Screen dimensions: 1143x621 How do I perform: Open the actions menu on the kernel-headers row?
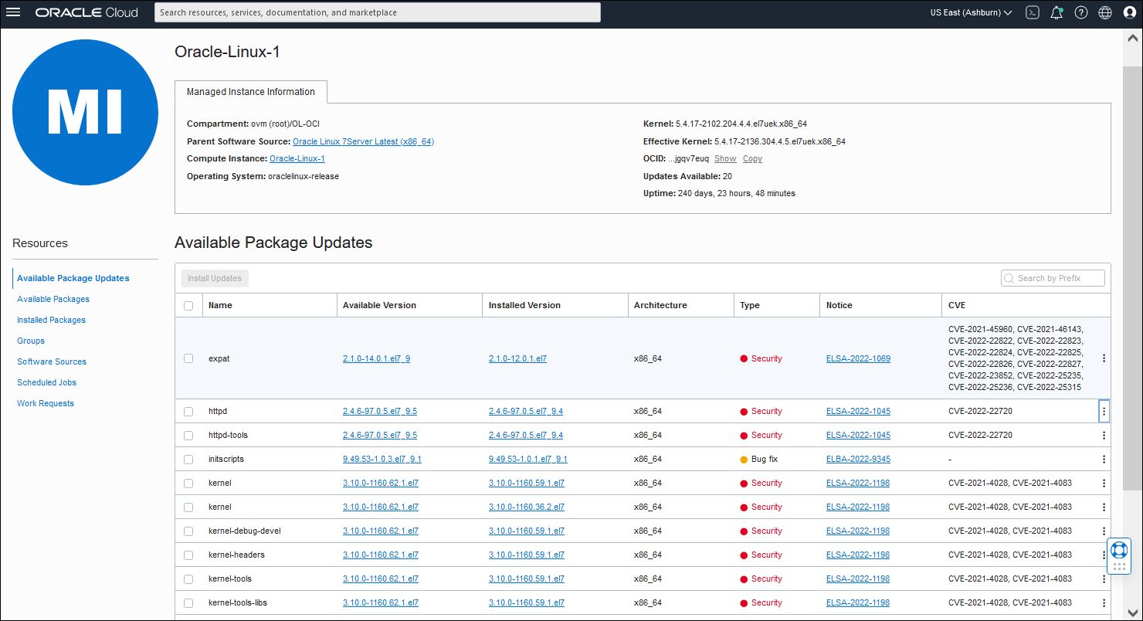[x=1104, y=555]
